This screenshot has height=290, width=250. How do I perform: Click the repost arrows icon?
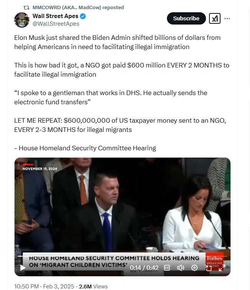(x=26, y=8)
